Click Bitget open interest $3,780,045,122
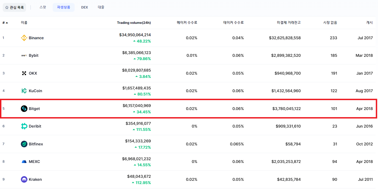This screenshot has height=189, width=378. [x=287, y=109]
